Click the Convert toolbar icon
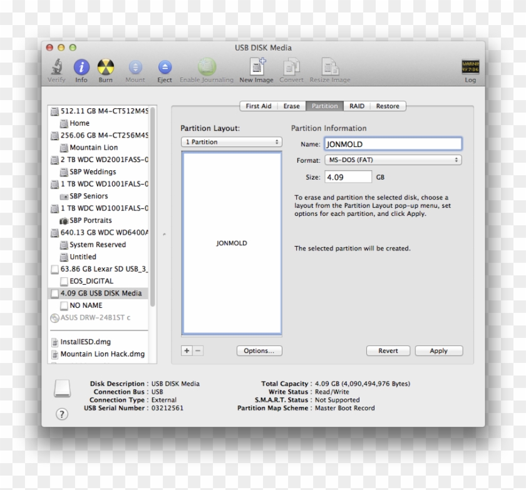526x490 pixels. (291, 67)
